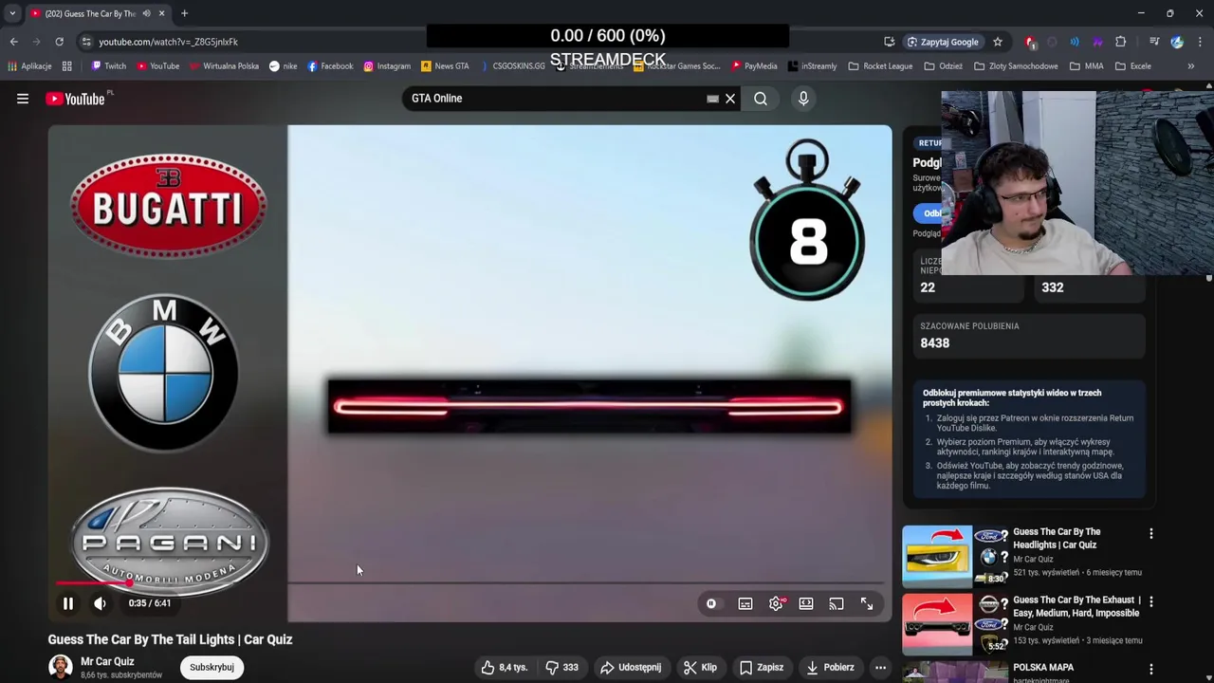The width and height of the screenshot is (1214, 683).
Task: Open options for POLSKA MAPA video
Action: (x=1151, y=670)
